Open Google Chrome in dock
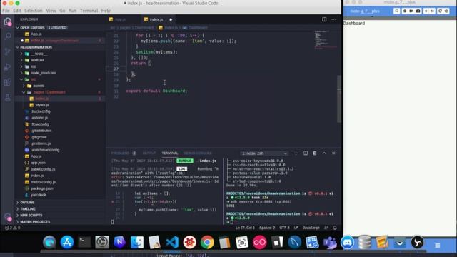 (207, 242)
